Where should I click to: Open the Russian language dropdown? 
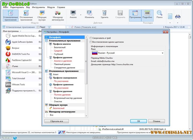coord(162,53)
